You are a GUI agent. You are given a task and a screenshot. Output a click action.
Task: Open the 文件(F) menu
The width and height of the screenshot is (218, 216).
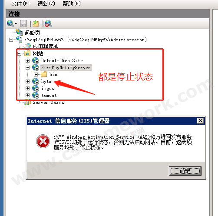click(20, 3)
